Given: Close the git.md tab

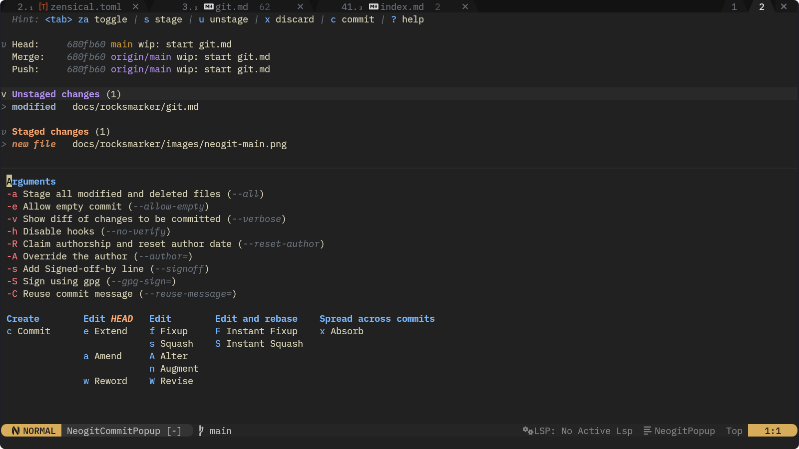Looking at the screenshot, I should (x=300, y=7).
